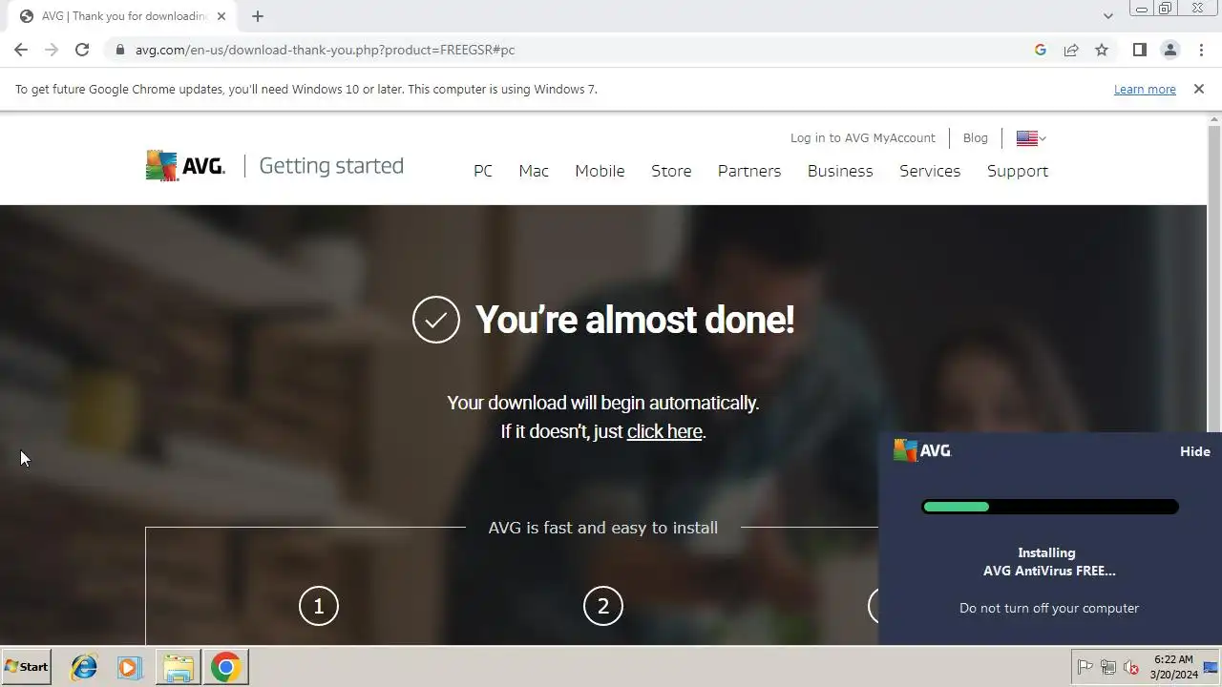Screen dimensions: 1222x687
Task: Open the Chrome profile icon
Action: pyautogui.click(x=1170, y=50)
